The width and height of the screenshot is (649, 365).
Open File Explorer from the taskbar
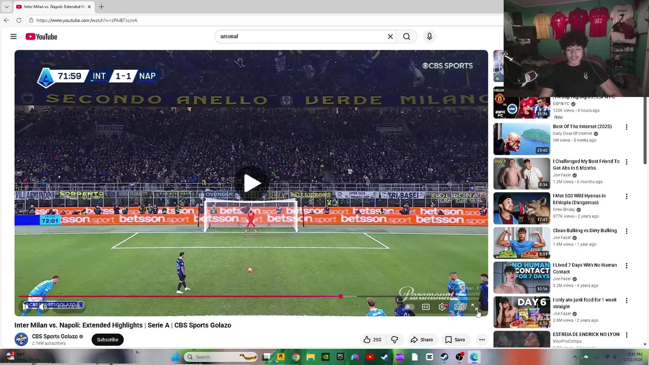310,357
